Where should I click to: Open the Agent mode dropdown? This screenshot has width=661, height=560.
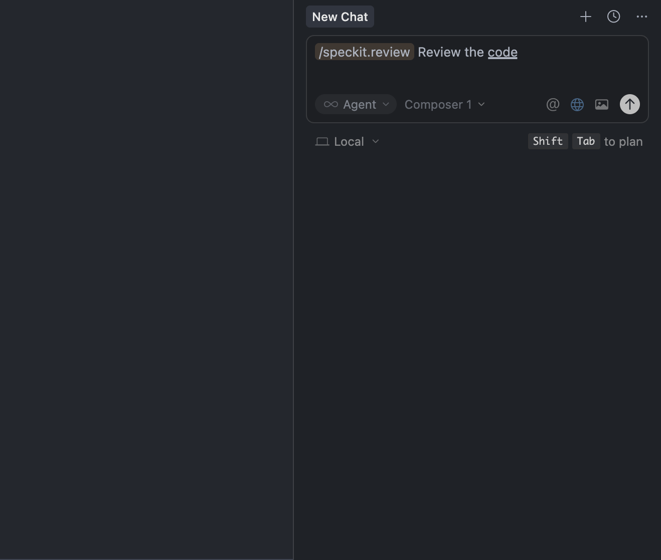click(356, 104)
